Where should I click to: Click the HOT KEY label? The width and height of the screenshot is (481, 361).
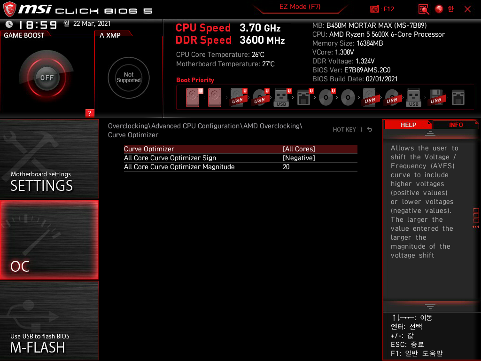pyautogui.click(x=344, y=130)
